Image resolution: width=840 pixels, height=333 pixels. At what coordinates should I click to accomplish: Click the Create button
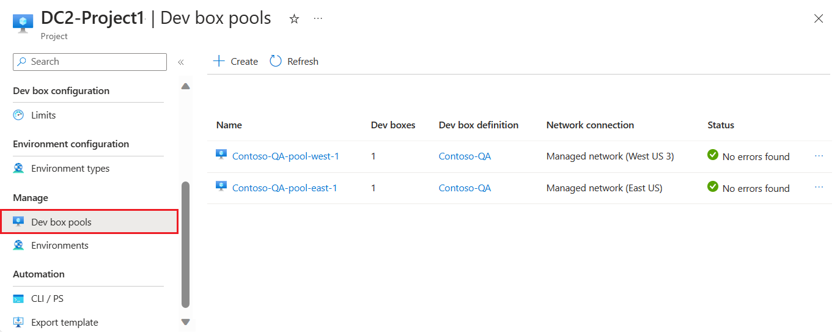(x=235, y=61)
